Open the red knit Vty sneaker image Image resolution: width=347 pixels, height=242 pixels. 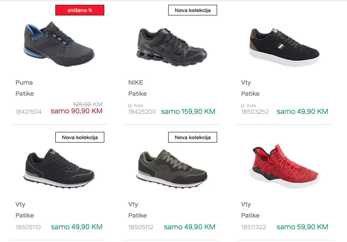pyautogui.click(x=284, y=166)
